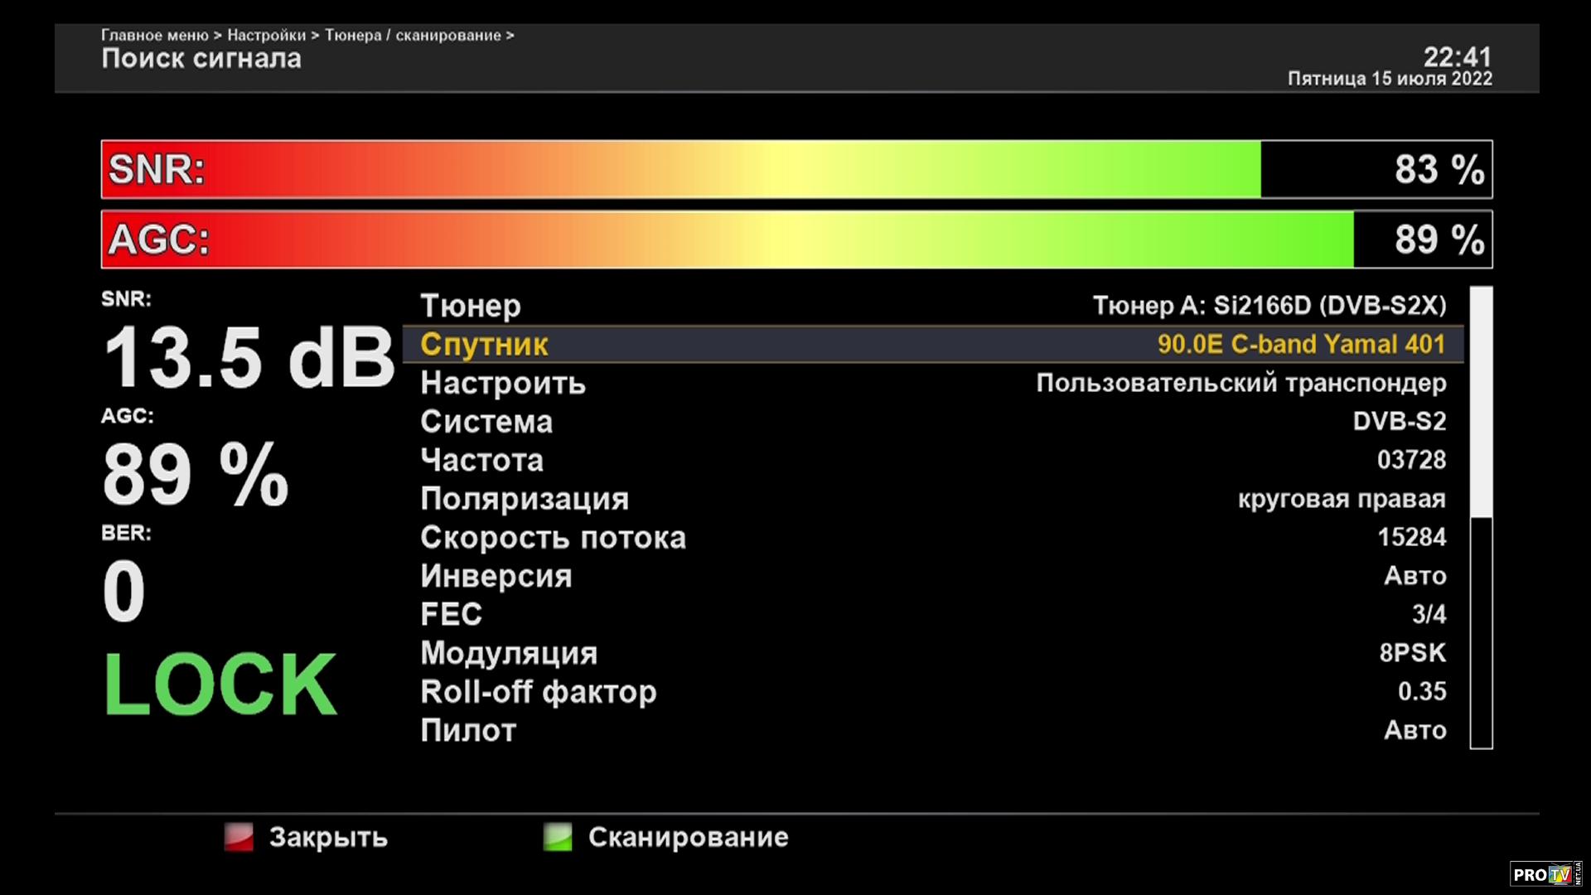Image resolution: width=1591 pixels, height=895 pixels.
Task: Edit the Частота value 03728
Action: 1411,460
